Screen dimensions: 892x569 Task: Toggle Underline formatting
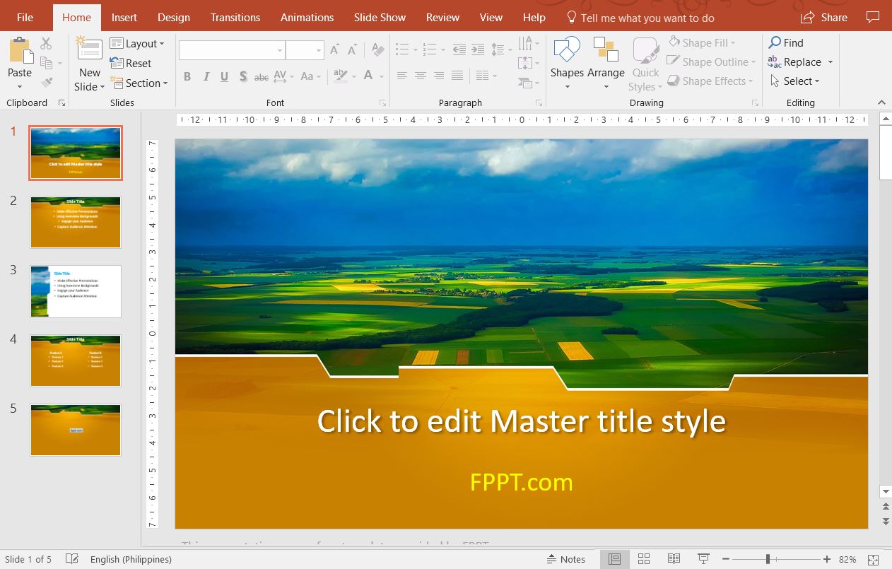pos(224,76)
